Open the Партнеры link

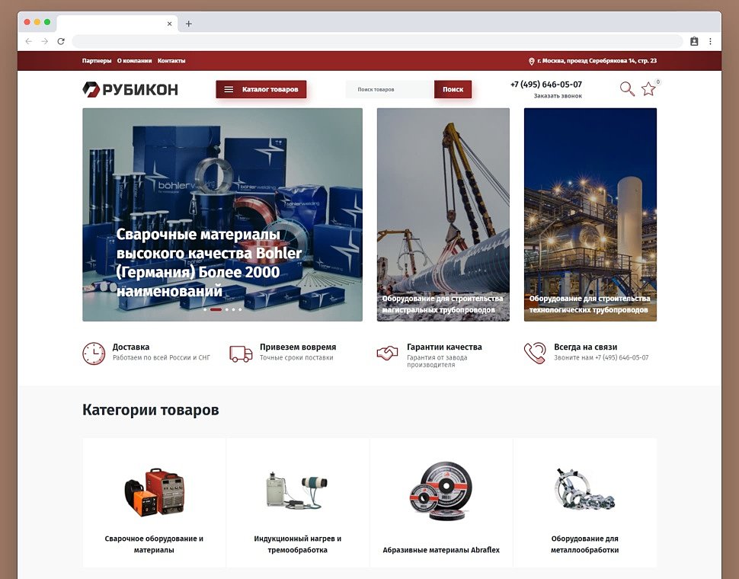click(x=97, y=61)
